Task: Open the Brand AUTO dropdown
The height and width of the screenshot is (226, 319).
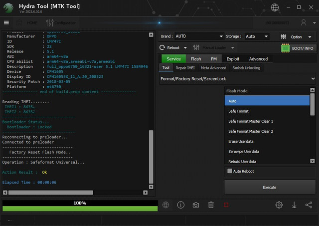Action: point(199,36)
